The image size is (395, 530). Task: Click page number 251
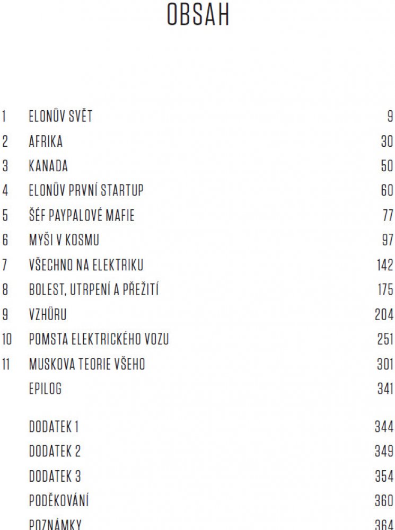pyautogui.click(x=385, y=339)
